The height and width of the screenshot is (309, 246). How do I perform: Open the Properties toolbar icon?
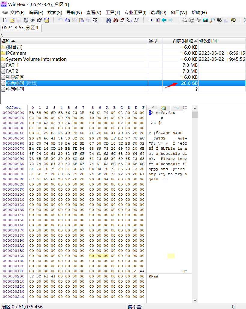tap(40, 20)
